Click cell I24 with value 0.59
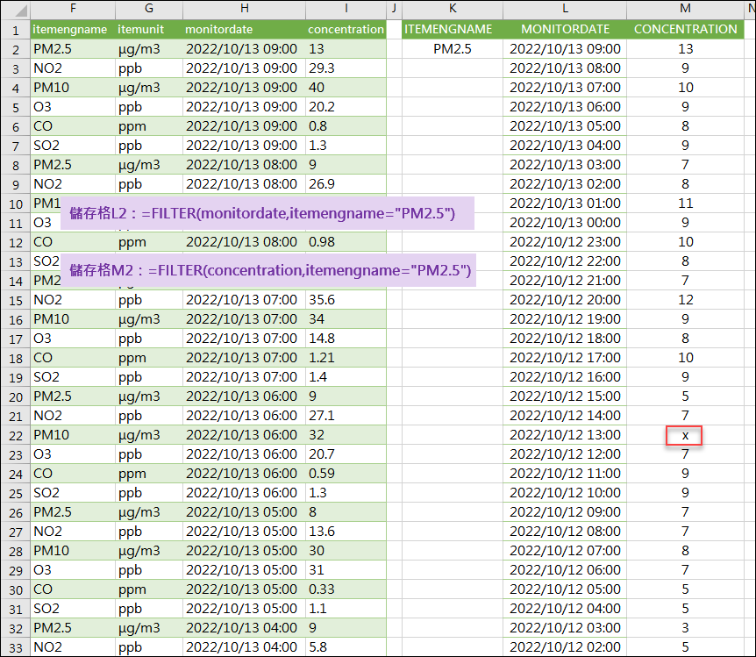This screenshot has width=756, height=657. click(346, 473)
